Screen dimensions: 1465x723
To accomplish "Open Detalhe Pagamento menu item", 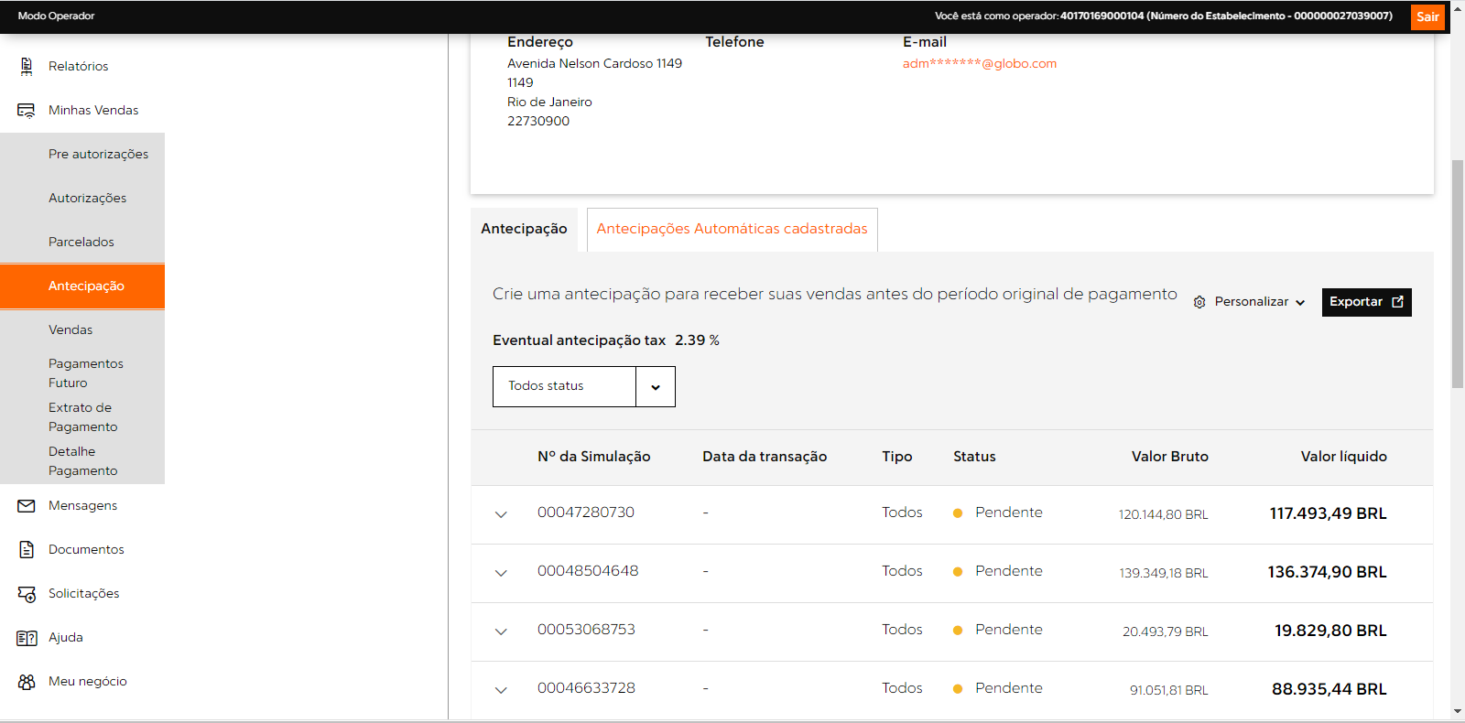I will [x=82, y=461].
